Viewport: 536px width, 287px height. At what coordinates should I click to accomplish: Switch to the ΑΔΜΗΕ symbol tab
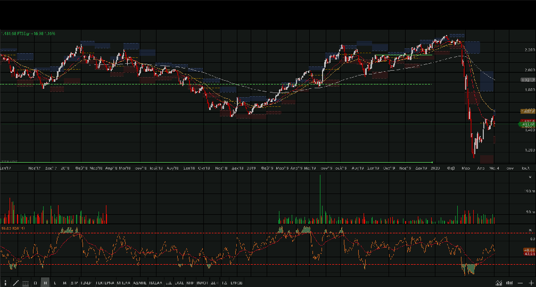(139, 283)
